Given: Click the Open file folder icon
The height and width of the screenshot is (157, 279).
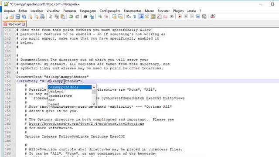Looking at the screenshot, I should tap(12, 17).
